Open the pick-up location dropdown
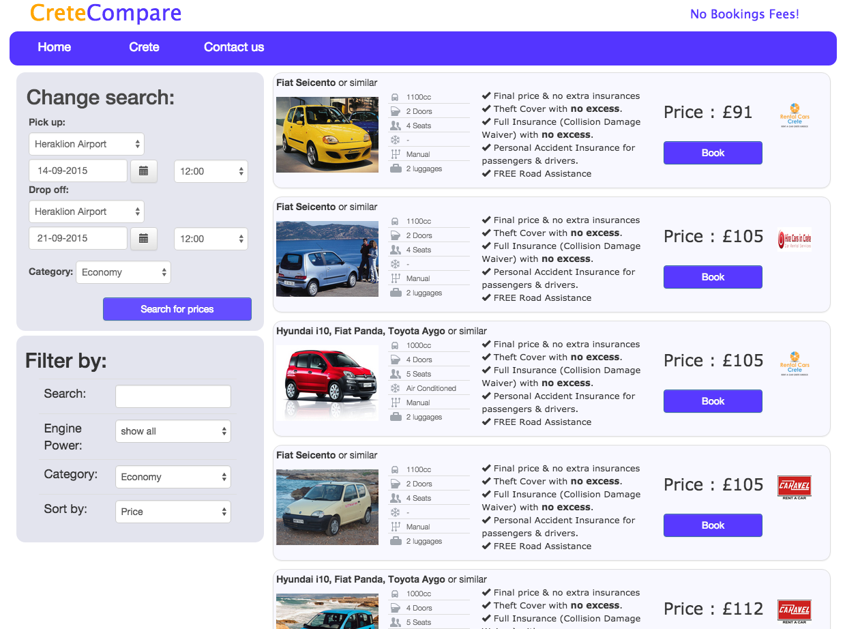Viewport: 845px width, 629px height. coord(87,144)
